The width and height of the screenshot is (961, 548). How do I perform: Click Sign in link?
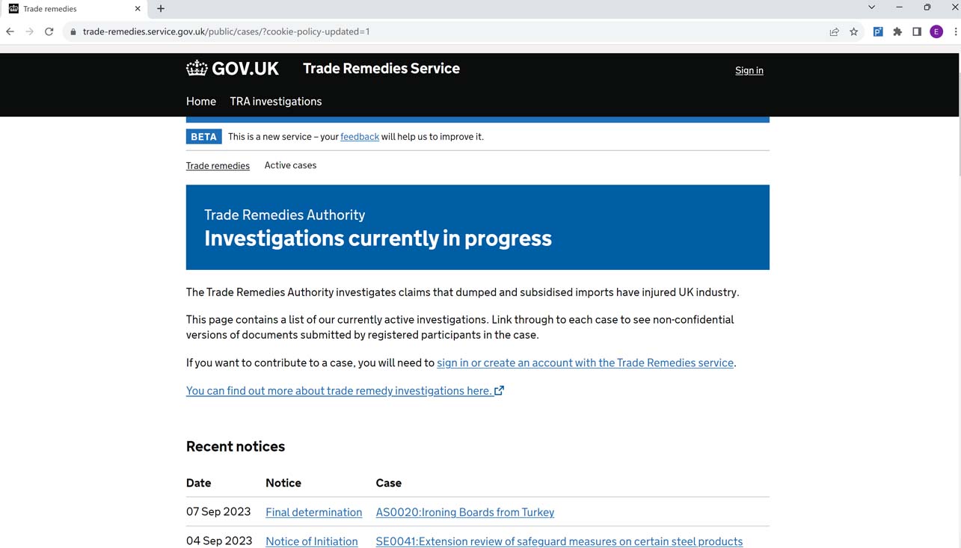[749, 70]
